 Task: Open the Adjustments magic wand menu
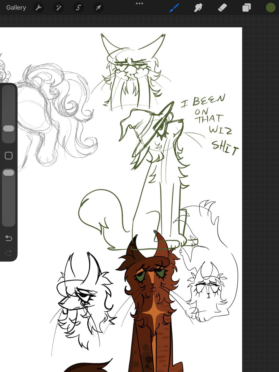[59, 8]
